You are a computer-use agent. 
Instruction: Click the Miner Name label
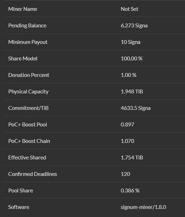(x=23, y=9)
